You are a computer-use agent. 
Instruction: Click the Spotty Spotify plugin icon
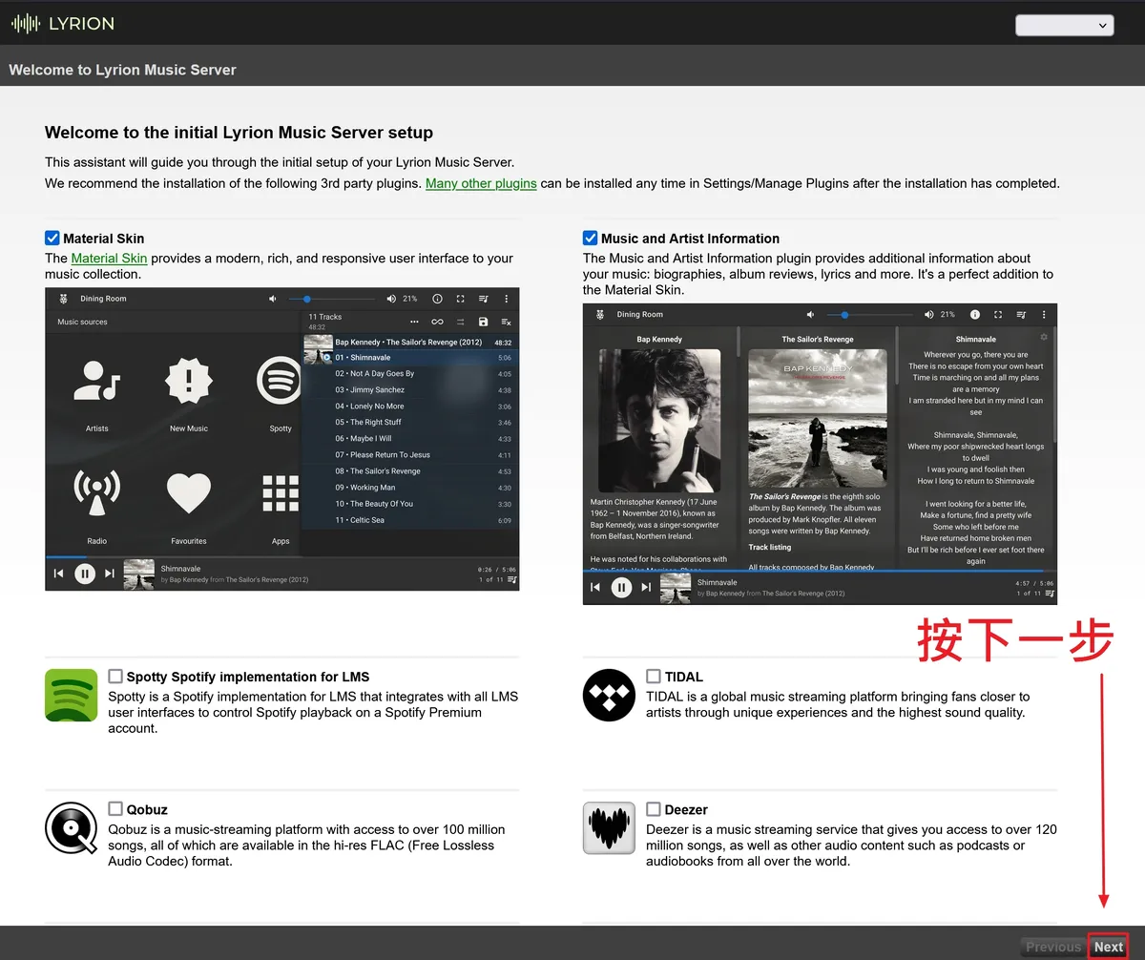[x=72, y=695]
